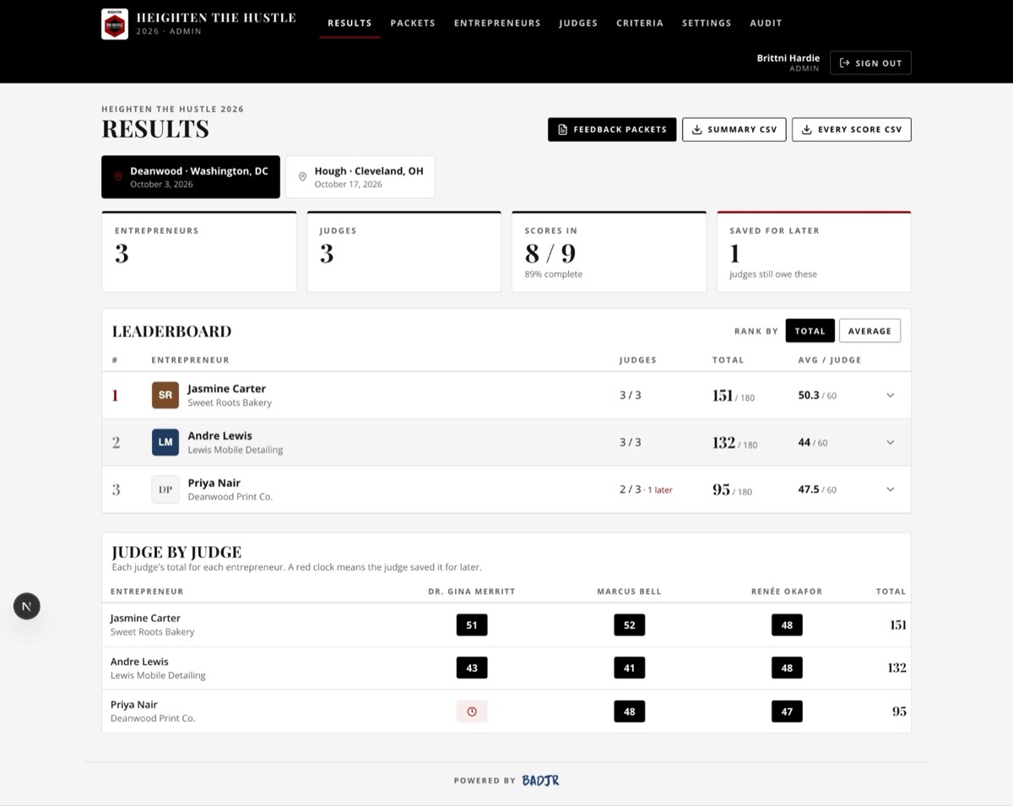Click 'Deanwood Print Co.' in Judge by Judge
Screen dimensions: 1013x806
click(x=153, y=719)
